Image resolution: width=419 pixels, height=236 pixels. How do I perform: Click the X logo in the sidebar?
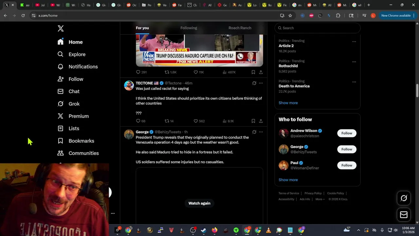click(61, 29)
